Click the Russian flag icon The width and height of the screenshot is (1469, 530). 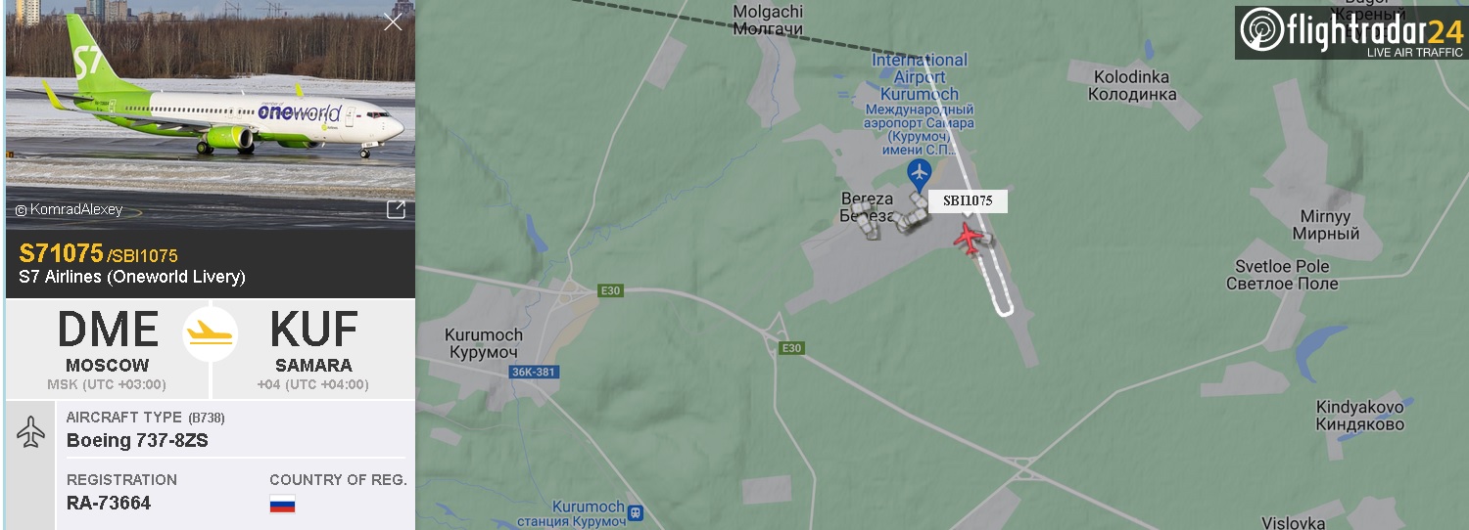(282, 505)
